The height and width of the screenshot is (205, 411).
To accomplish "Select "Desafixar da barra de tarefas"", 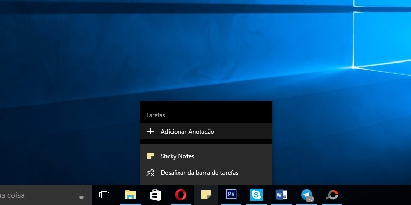I will [x=199, y=173].
